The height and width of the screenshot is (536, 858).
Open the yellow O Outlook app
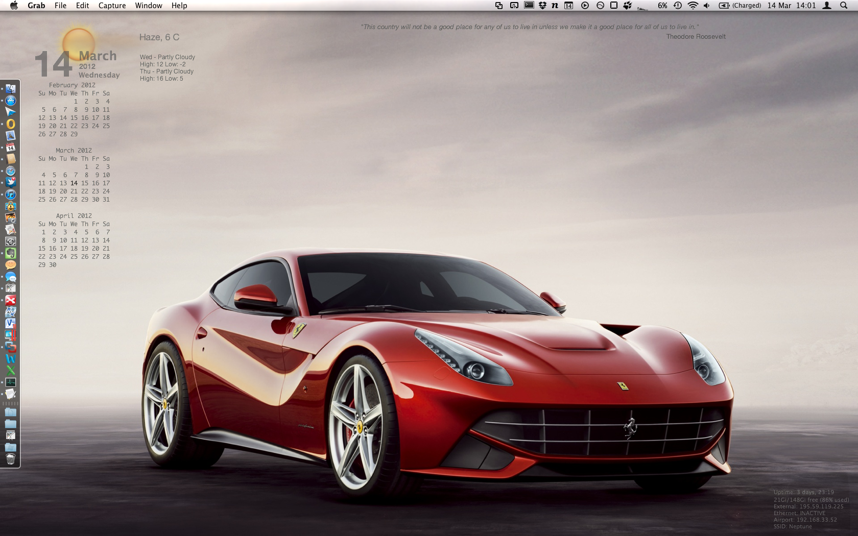click(11, 124)
